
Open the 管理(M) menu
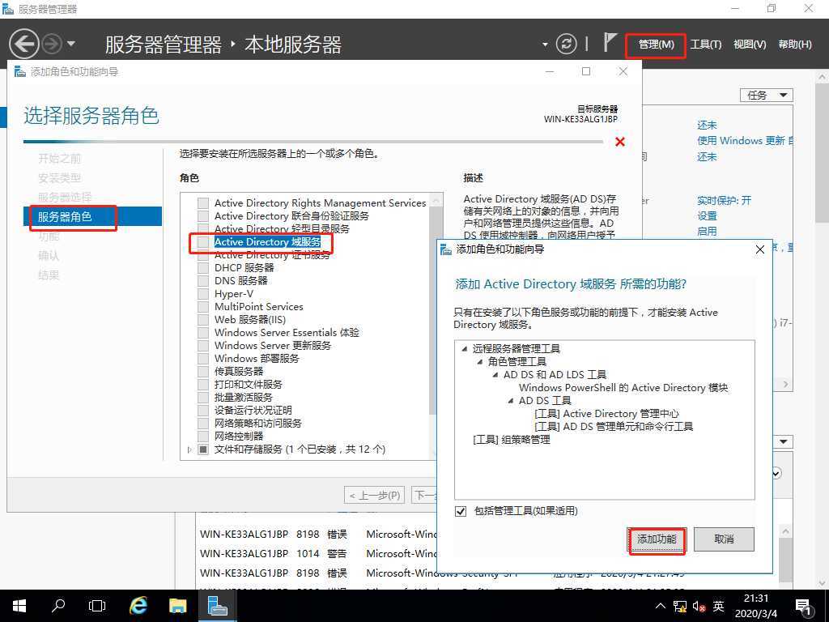656,45
